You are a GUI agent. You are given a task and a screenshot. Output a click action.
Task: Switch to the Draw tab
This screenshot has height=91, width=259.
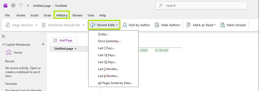(47, 15)
